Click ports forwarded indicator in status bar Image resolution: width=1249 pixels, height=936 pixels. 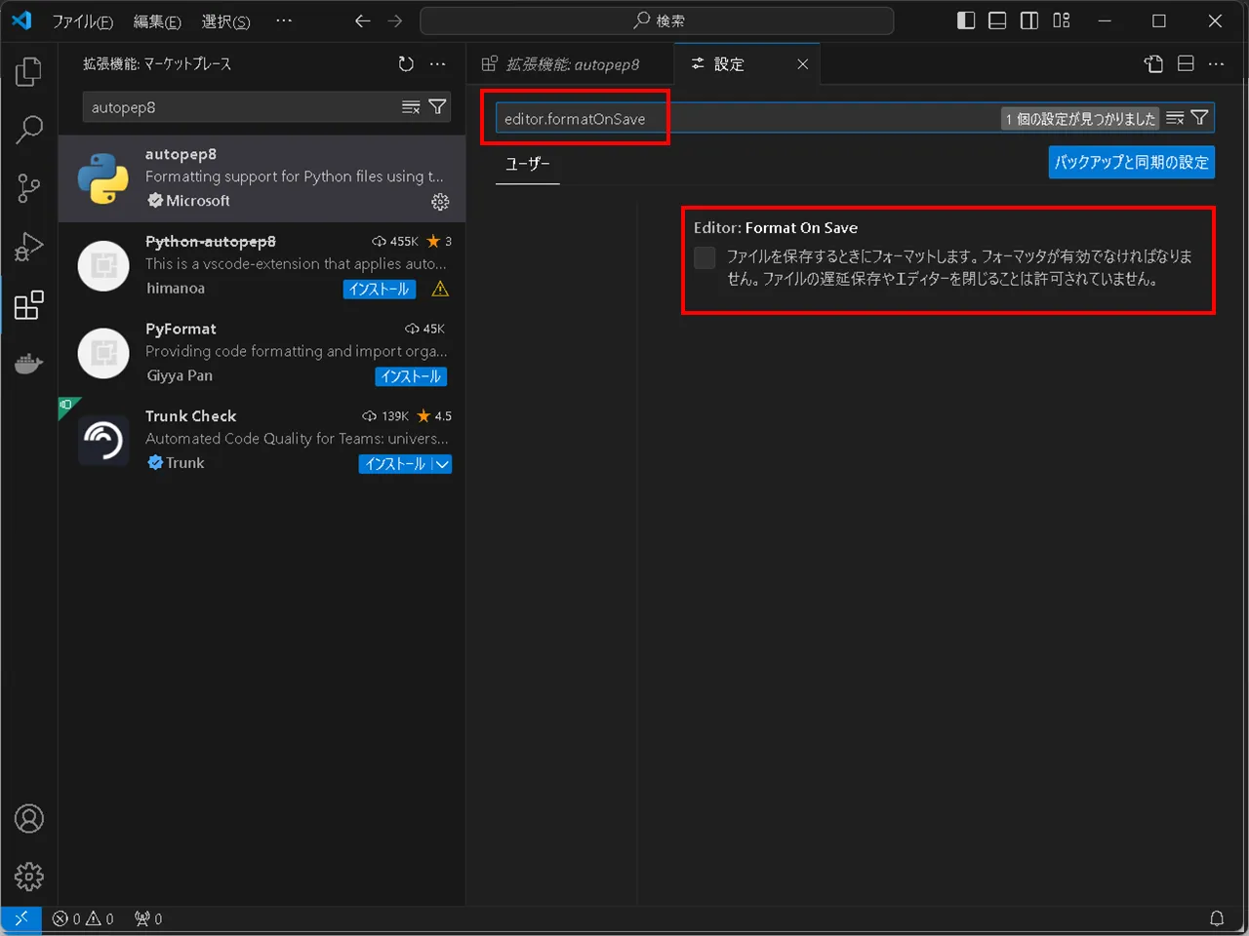(x=148, y=918)
